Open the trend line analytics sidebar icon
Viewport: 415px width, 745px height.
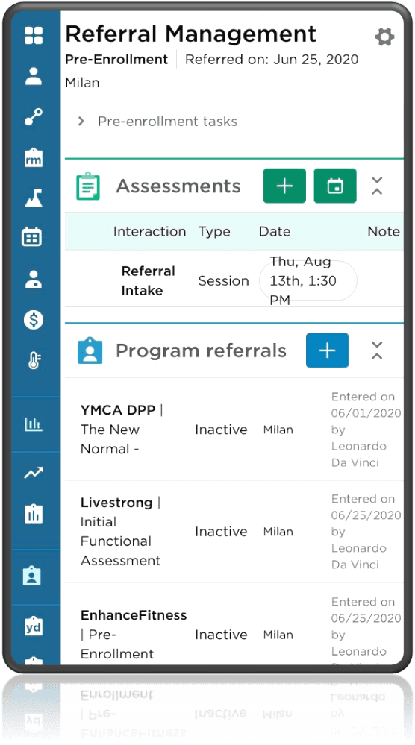(34, 472)
